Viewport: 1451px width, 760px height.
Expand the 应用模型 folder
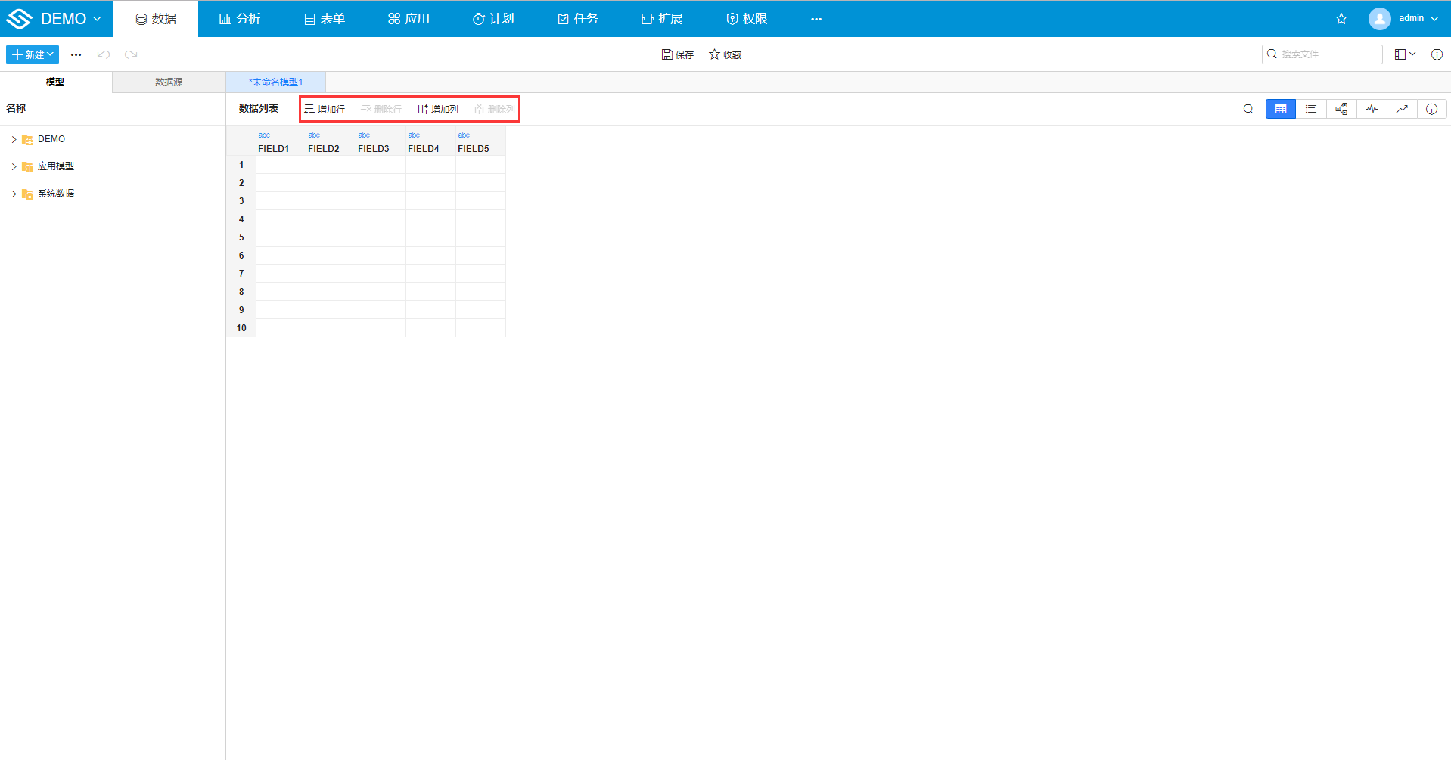click(14, 166)
